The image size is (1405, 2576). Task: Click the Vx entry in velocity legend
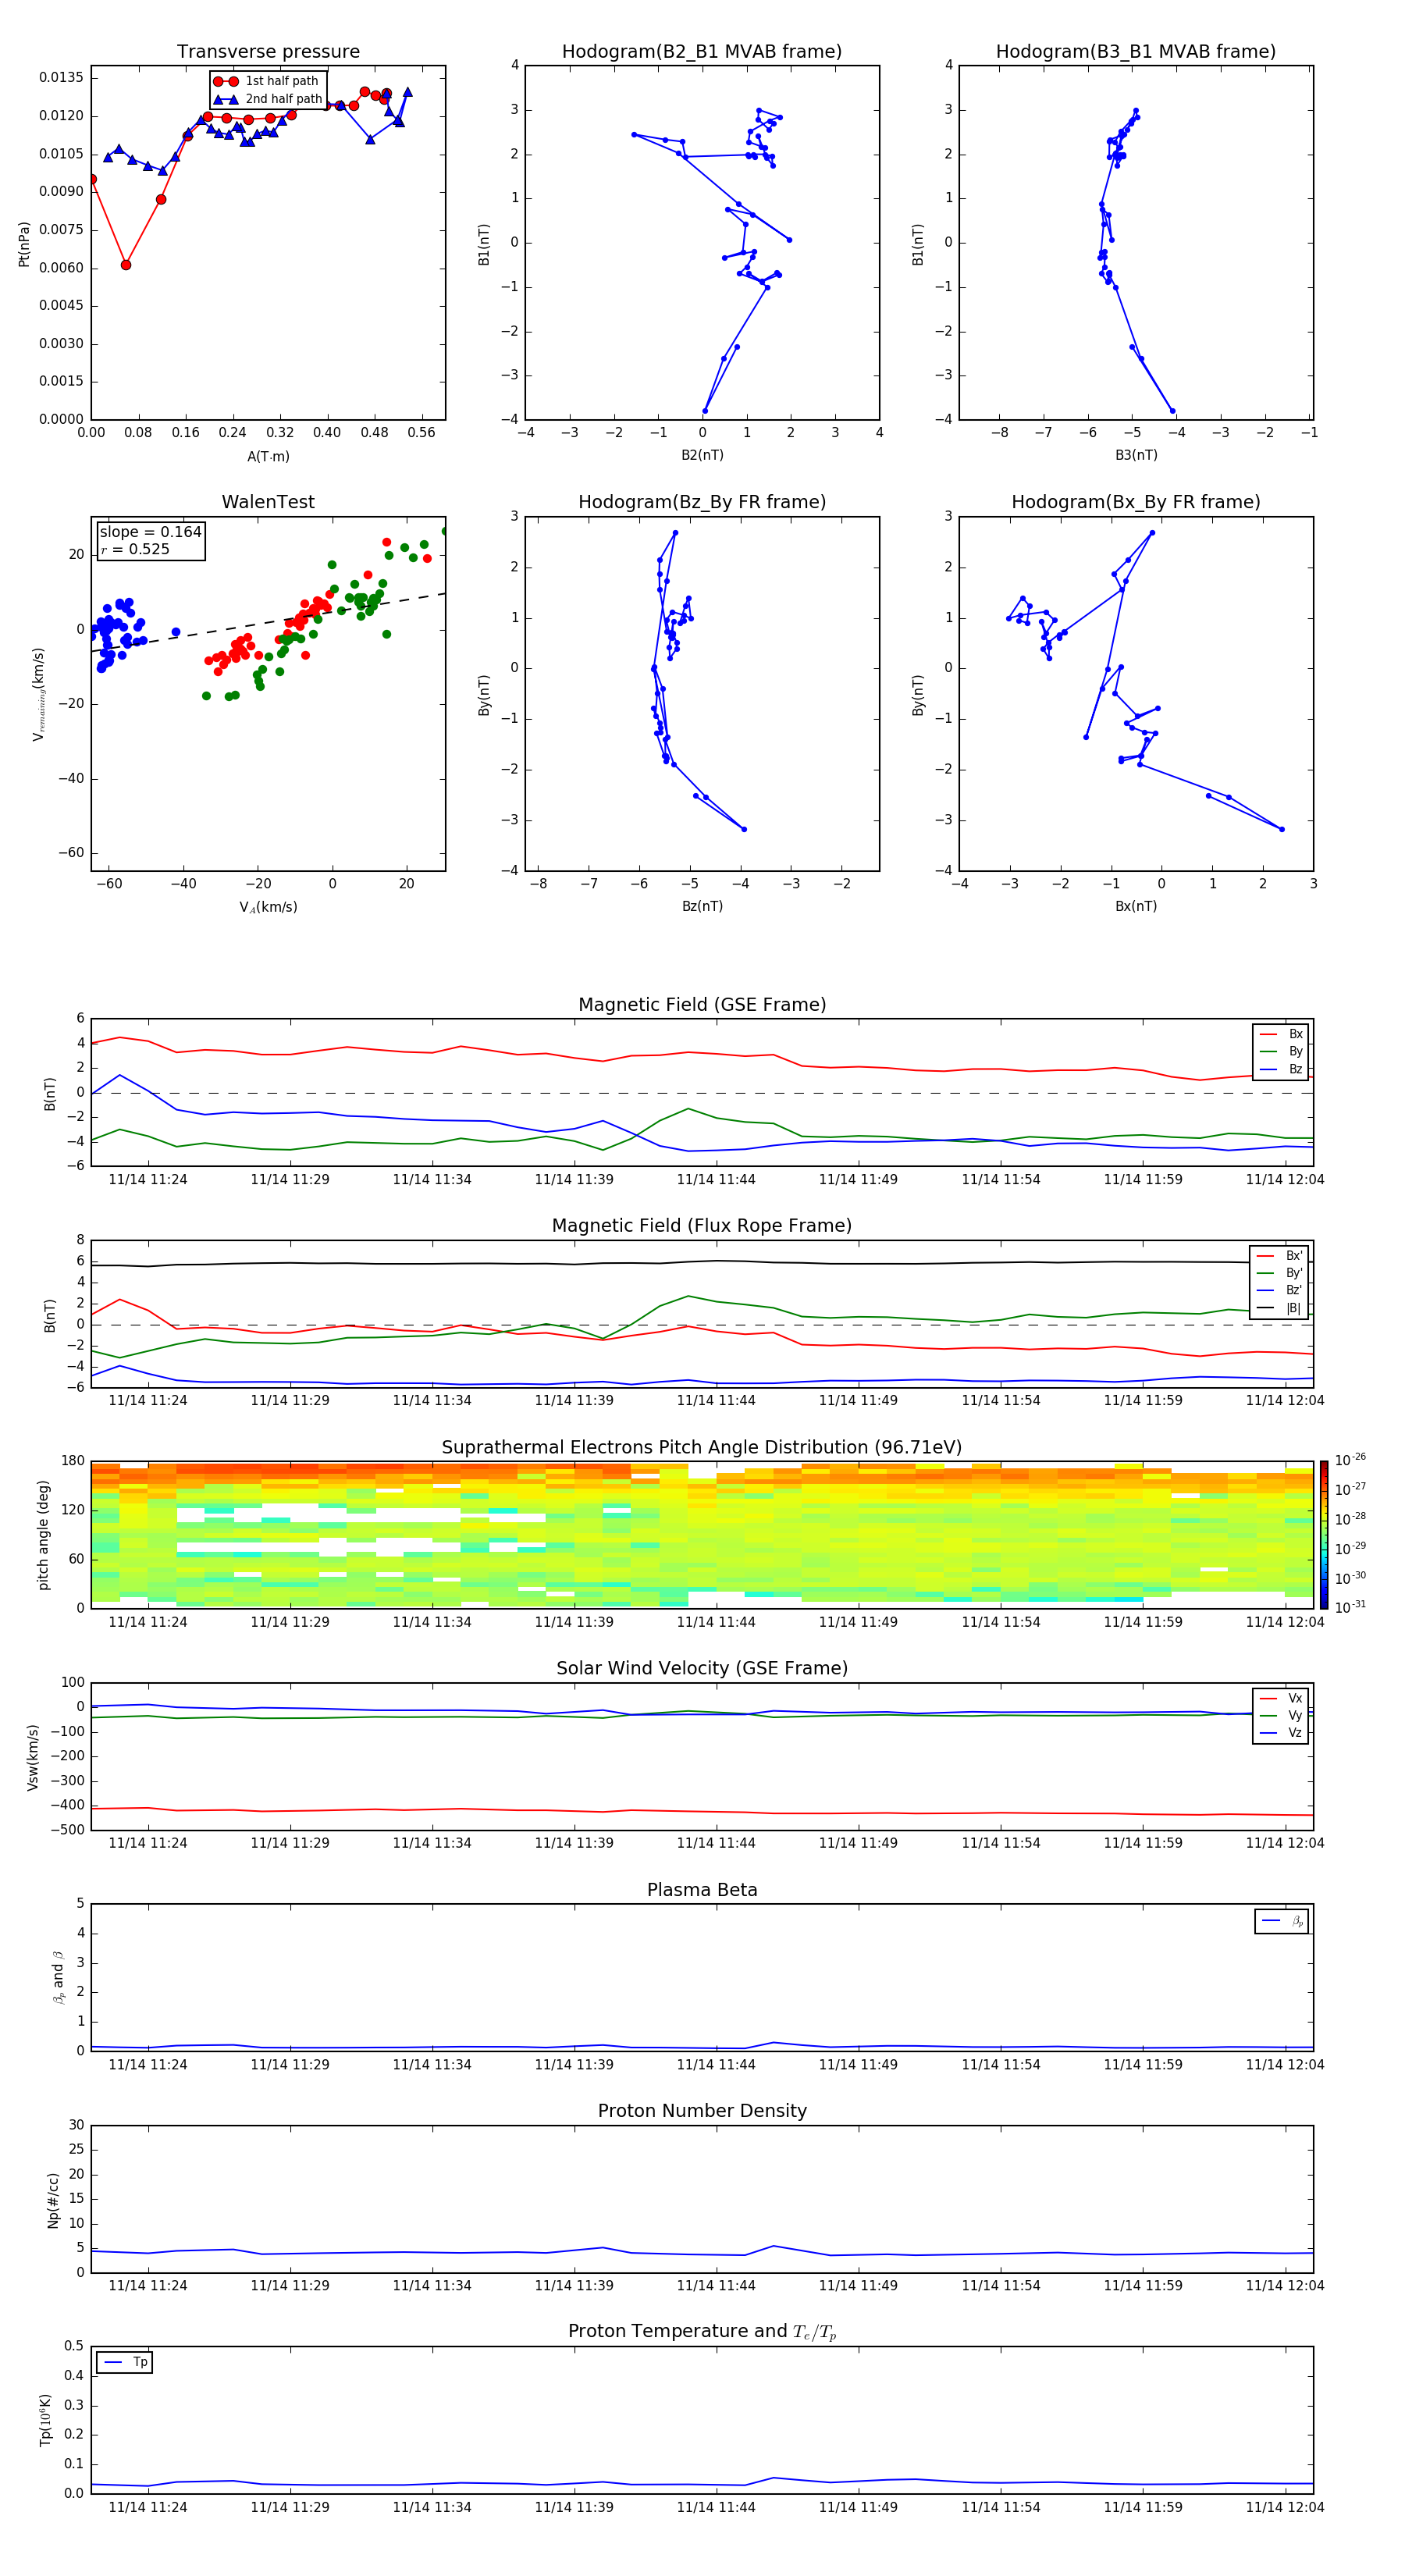click(x=1281, y=1698)
